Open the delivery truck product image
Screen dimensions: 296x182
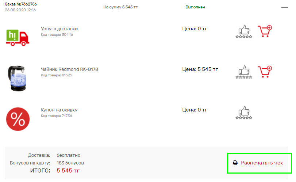point(18,38)
